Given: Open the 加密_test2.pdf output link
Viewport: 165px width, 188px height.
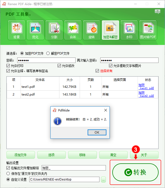Looking at the screenshot, I should coord(146,94).
